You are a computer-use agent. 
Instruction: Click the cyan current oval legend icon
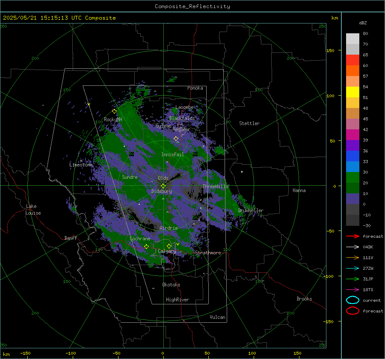352,300
